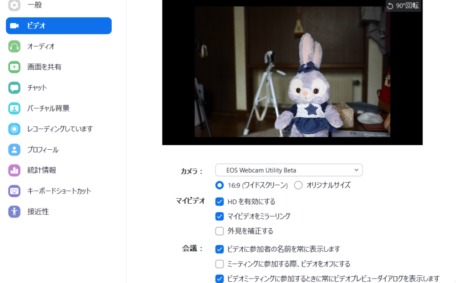This screenshot has width=456, height=283.
Task: Open キーボードショートカット settings
Action: (x=59, y=191)
